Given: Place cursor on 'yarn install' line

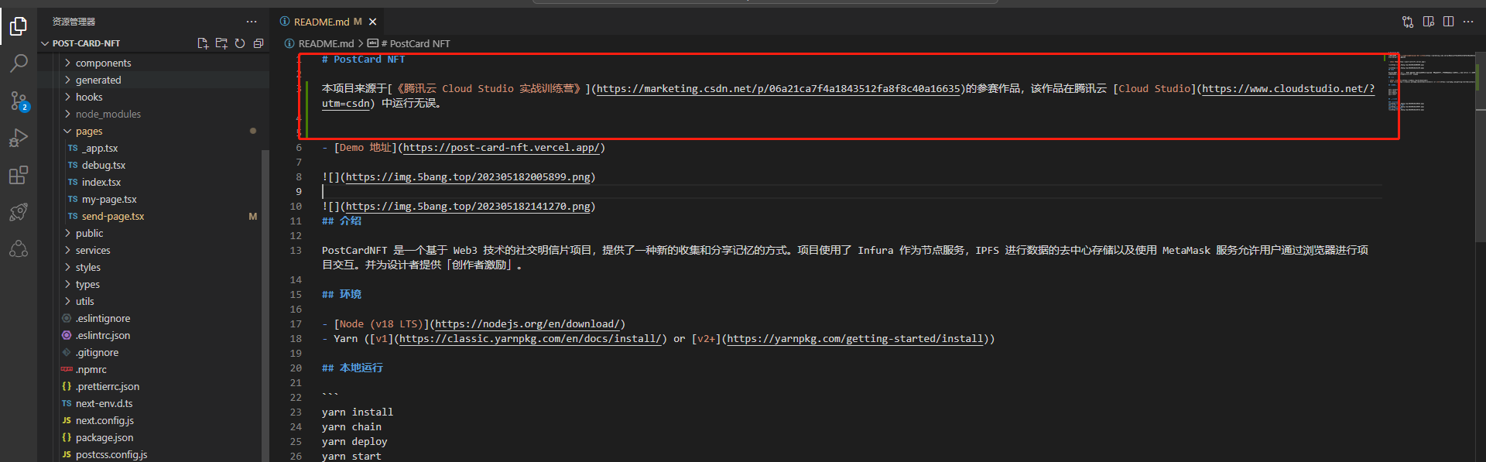Looking at the screenshot, I should (x=358, y=412).
